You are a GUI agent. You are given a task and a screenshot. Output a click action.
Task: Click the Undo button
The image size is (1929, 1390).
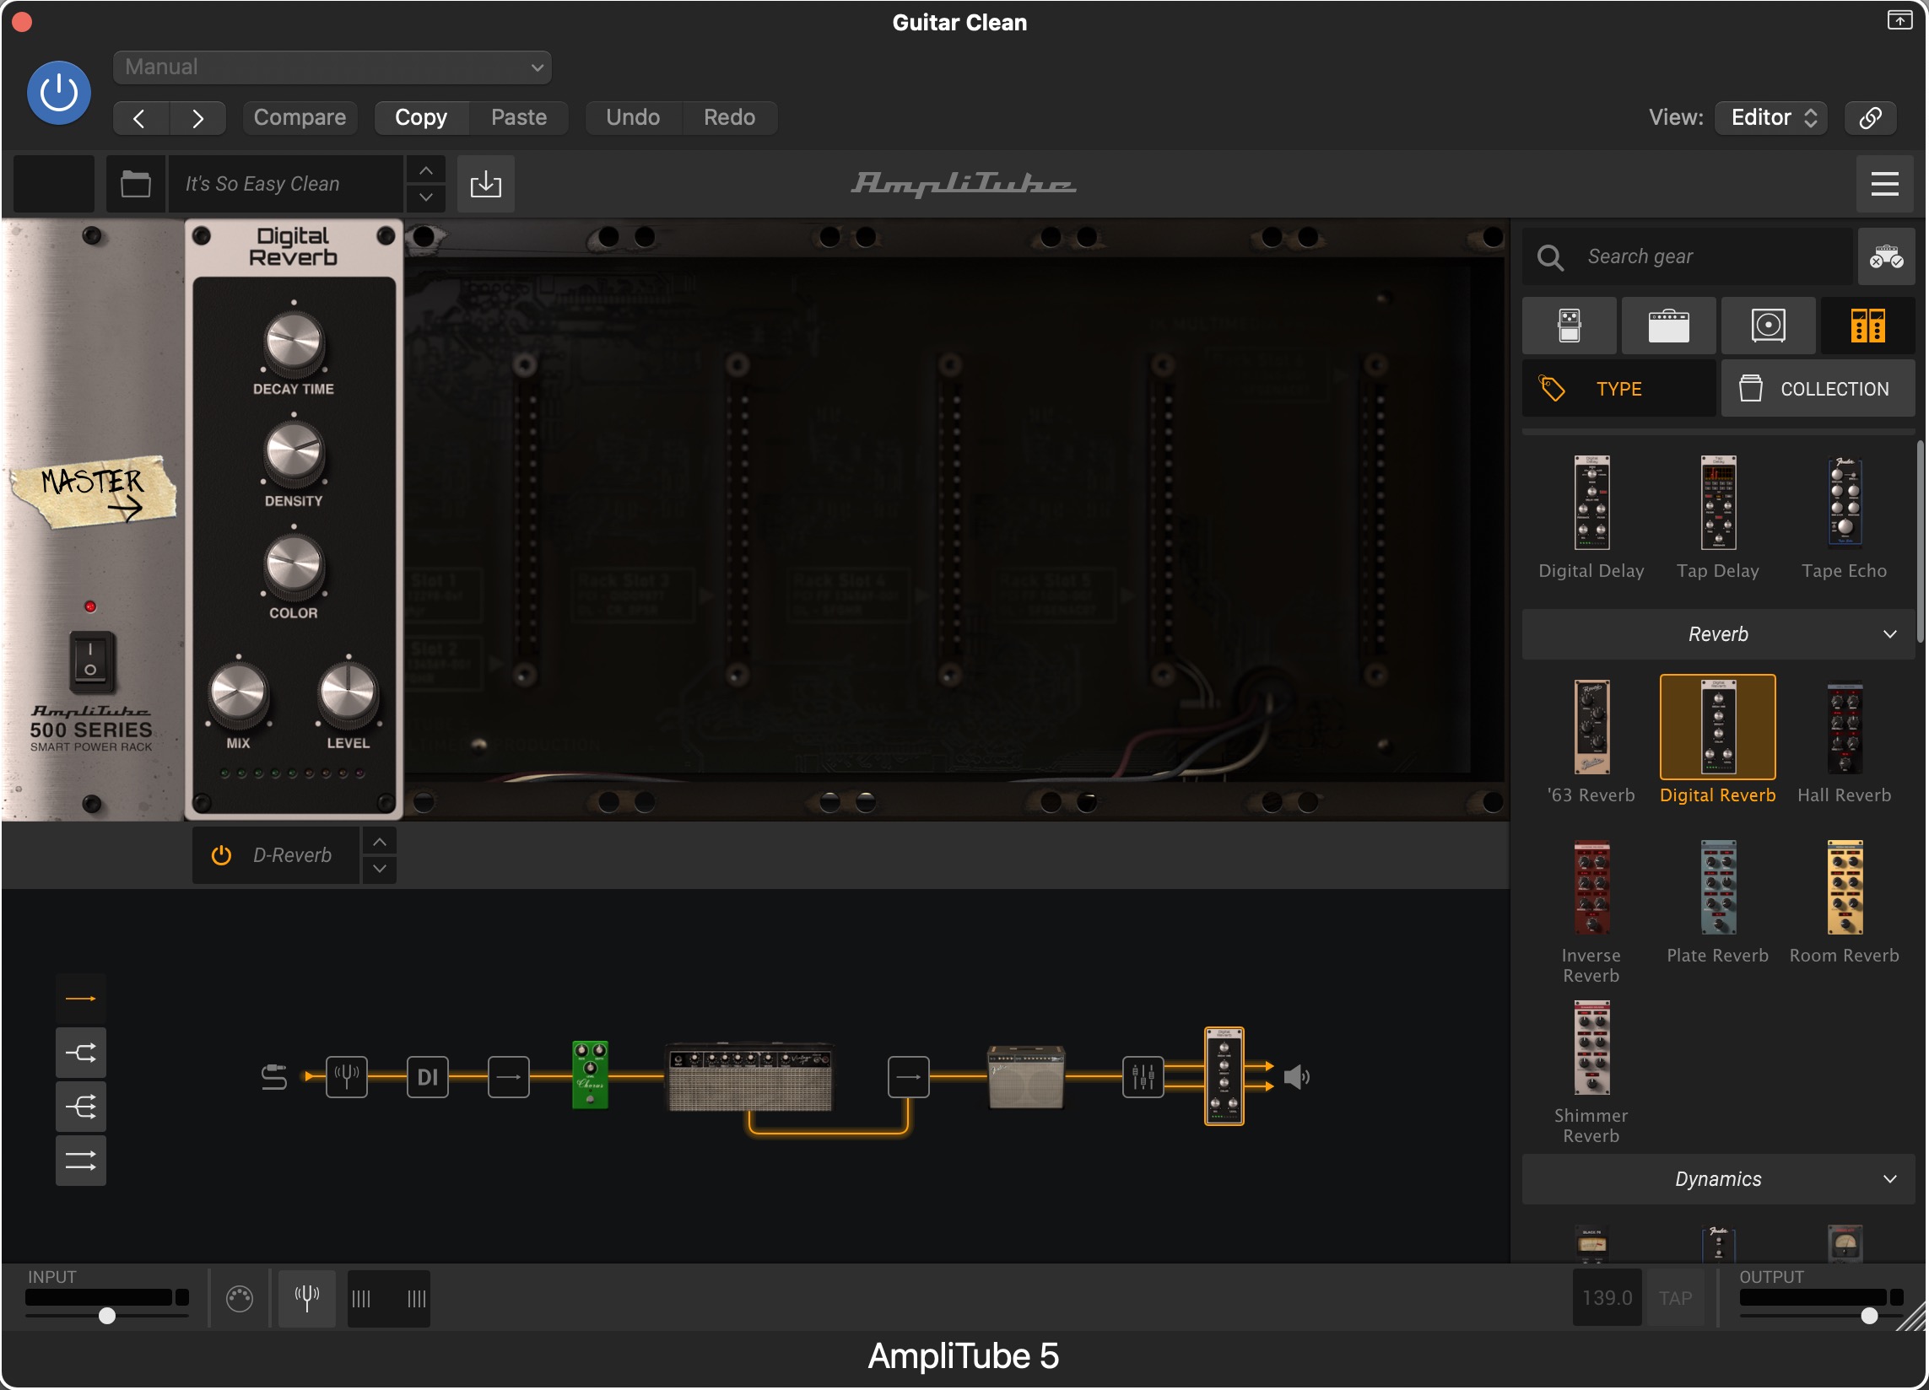point(633,117)
